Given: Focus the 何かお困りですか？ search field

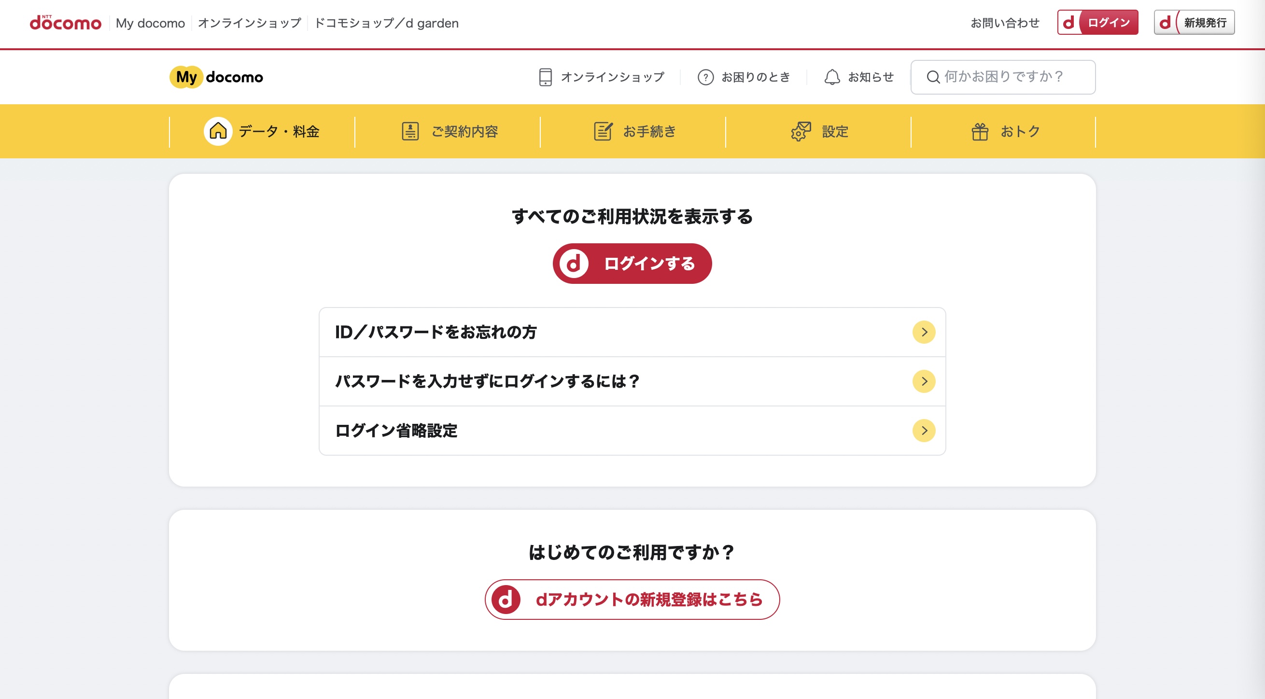Looking at the screenshot, I should [1003, 77].
